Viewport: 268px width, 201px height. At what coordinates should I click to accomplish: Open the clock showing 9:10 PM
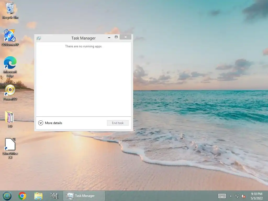point(256,196)
